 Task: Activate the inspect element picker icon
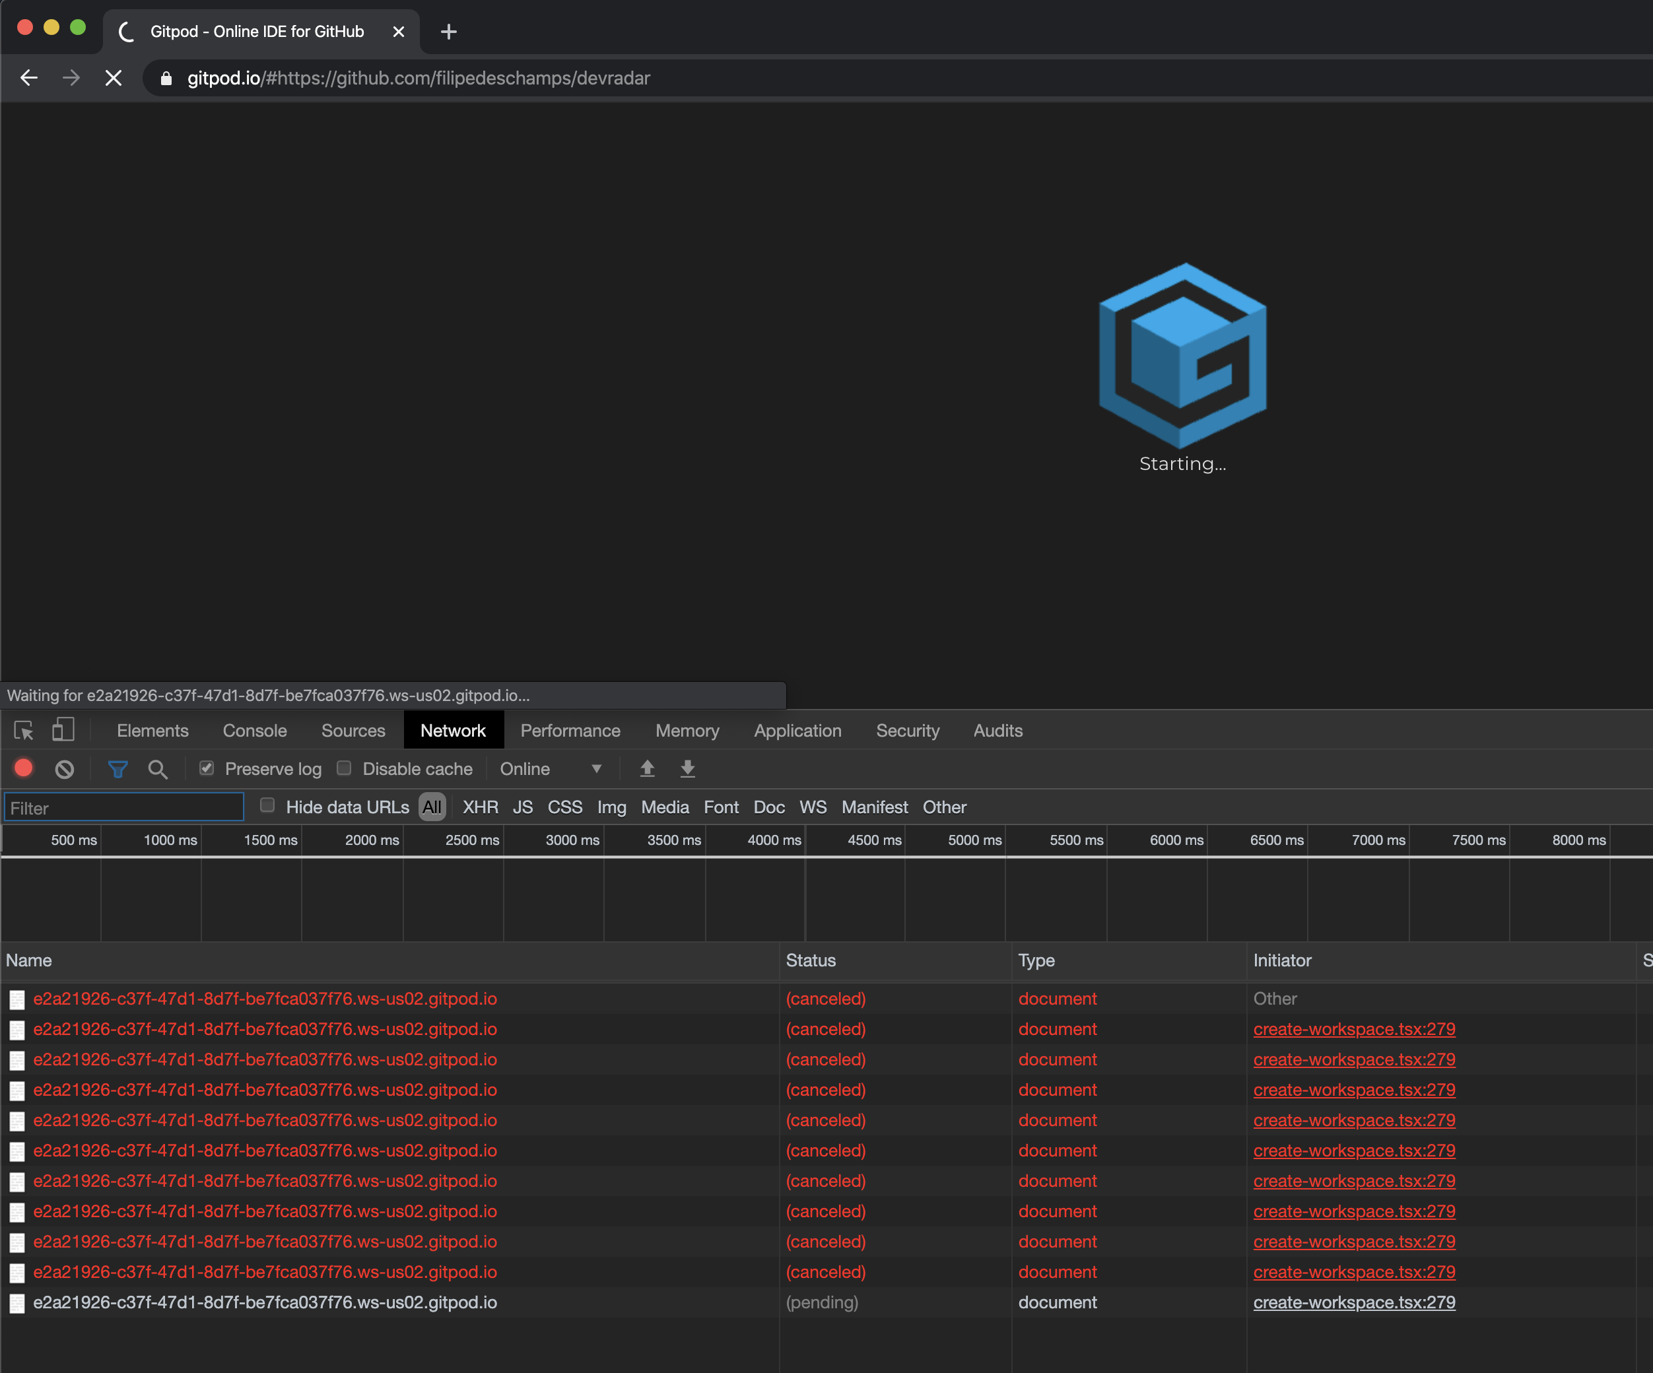[24, 731]
